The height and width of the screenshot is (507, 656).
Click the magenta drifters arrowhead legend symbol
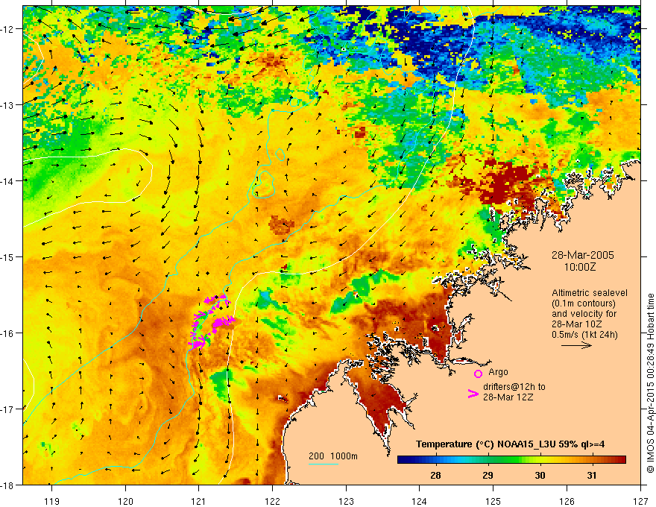473,394
